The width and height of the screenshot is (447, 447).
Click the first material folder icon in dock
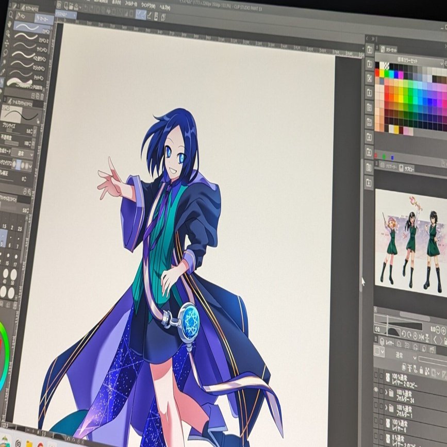click(370, 50)
